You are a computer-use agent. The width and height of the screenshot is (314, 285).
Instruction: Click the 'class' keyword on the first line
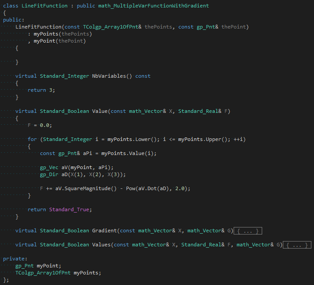point(11,6)
